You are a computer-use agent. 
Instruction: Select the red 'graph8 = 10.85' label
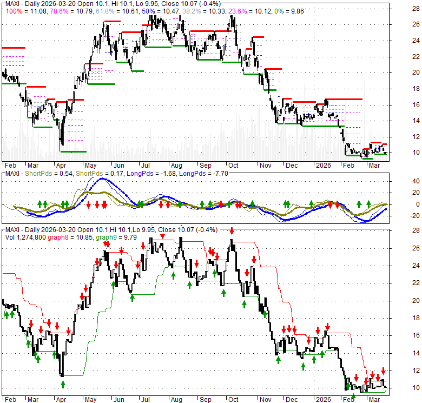pos(70,237)
